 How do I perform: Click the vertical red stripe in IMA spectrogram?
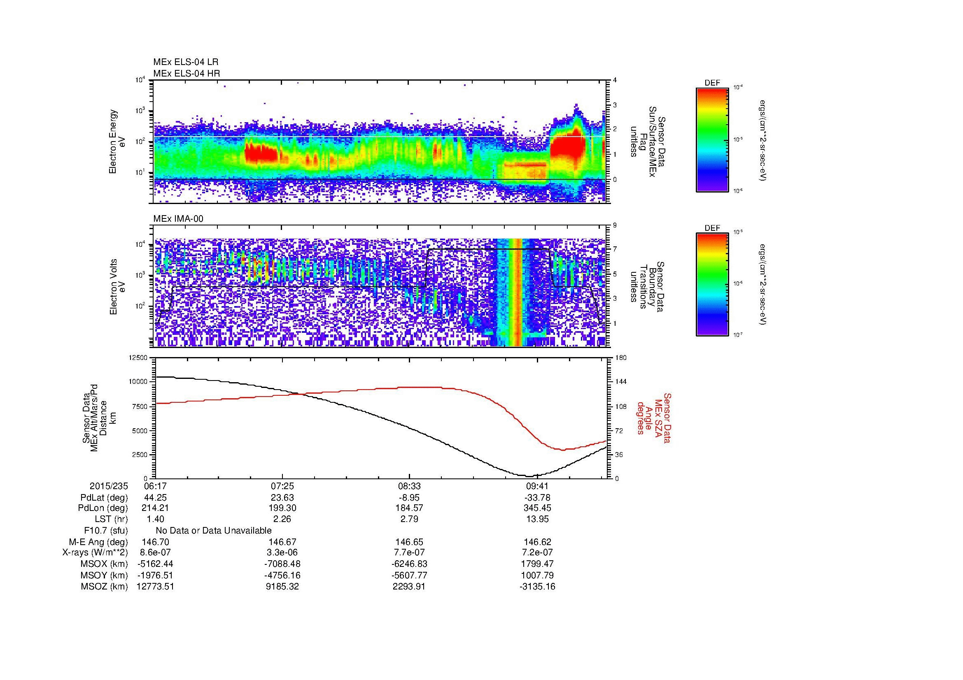518,292
